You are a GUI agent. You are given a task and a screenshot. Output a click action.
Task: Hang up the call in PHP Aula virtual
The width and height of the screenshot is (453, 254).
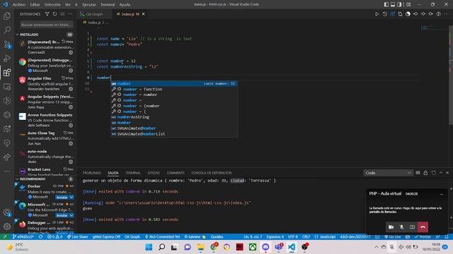(x=423, y=227)
